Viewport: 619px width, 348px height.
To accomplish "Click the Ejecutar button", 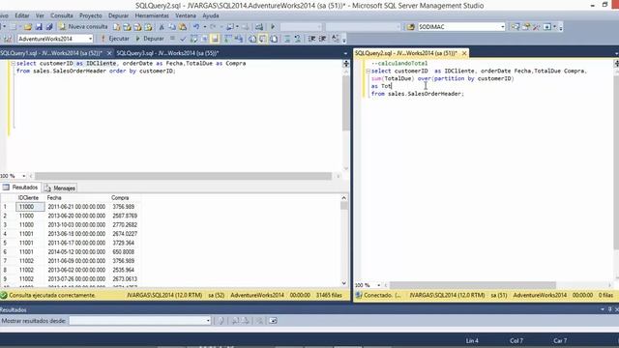I will pyautogui.click(x=115, y=39).
